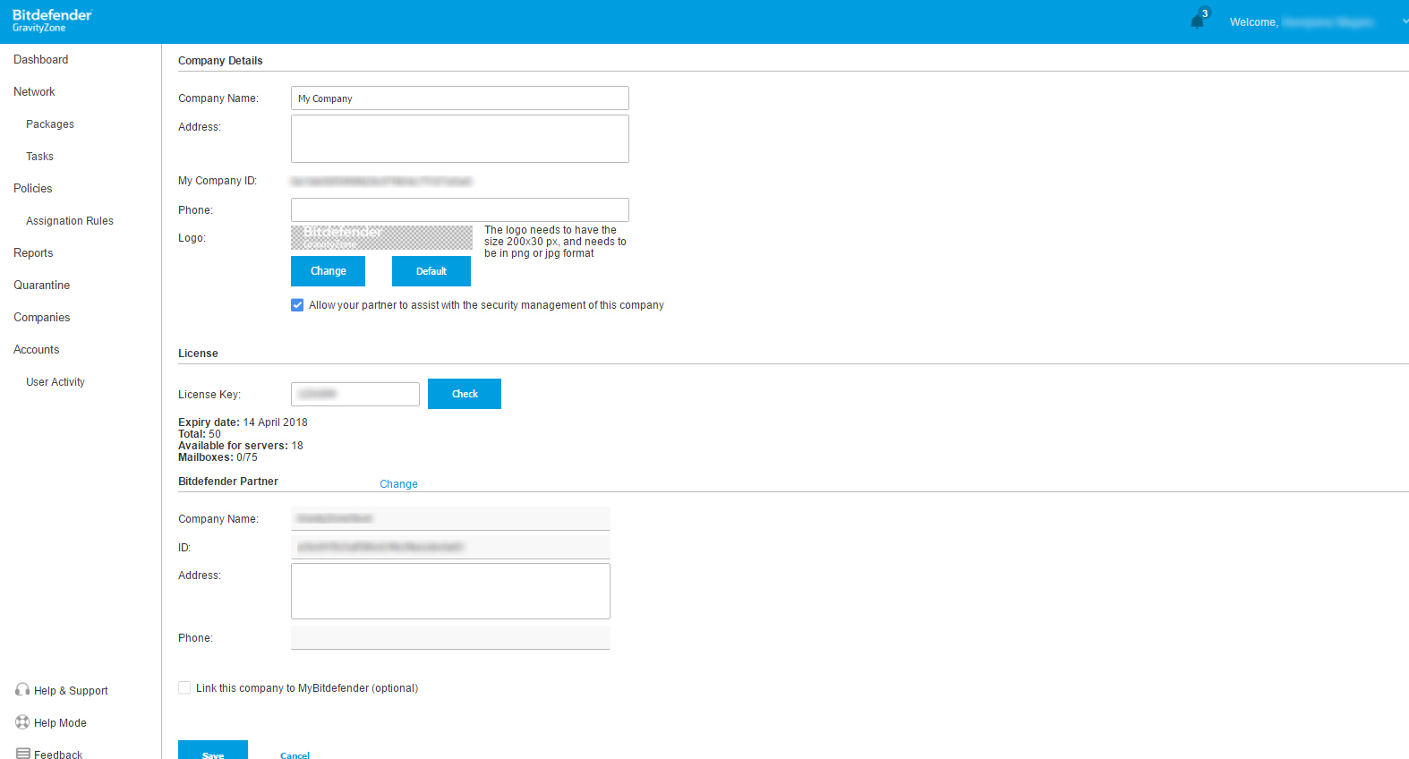
Task: Open the Quarantine section
Action: coord(42,286)
